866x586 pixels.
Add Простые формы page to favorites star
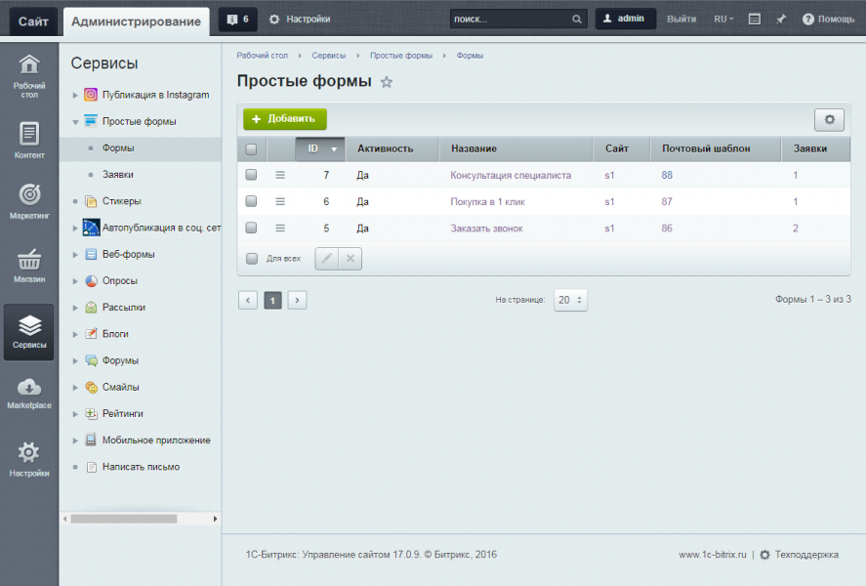pos(387,82)
